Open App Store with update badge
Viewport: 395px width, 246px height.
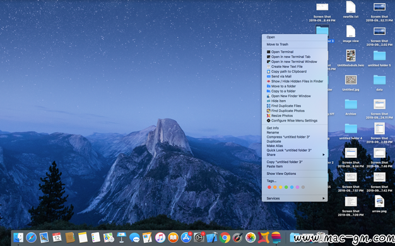186,237
